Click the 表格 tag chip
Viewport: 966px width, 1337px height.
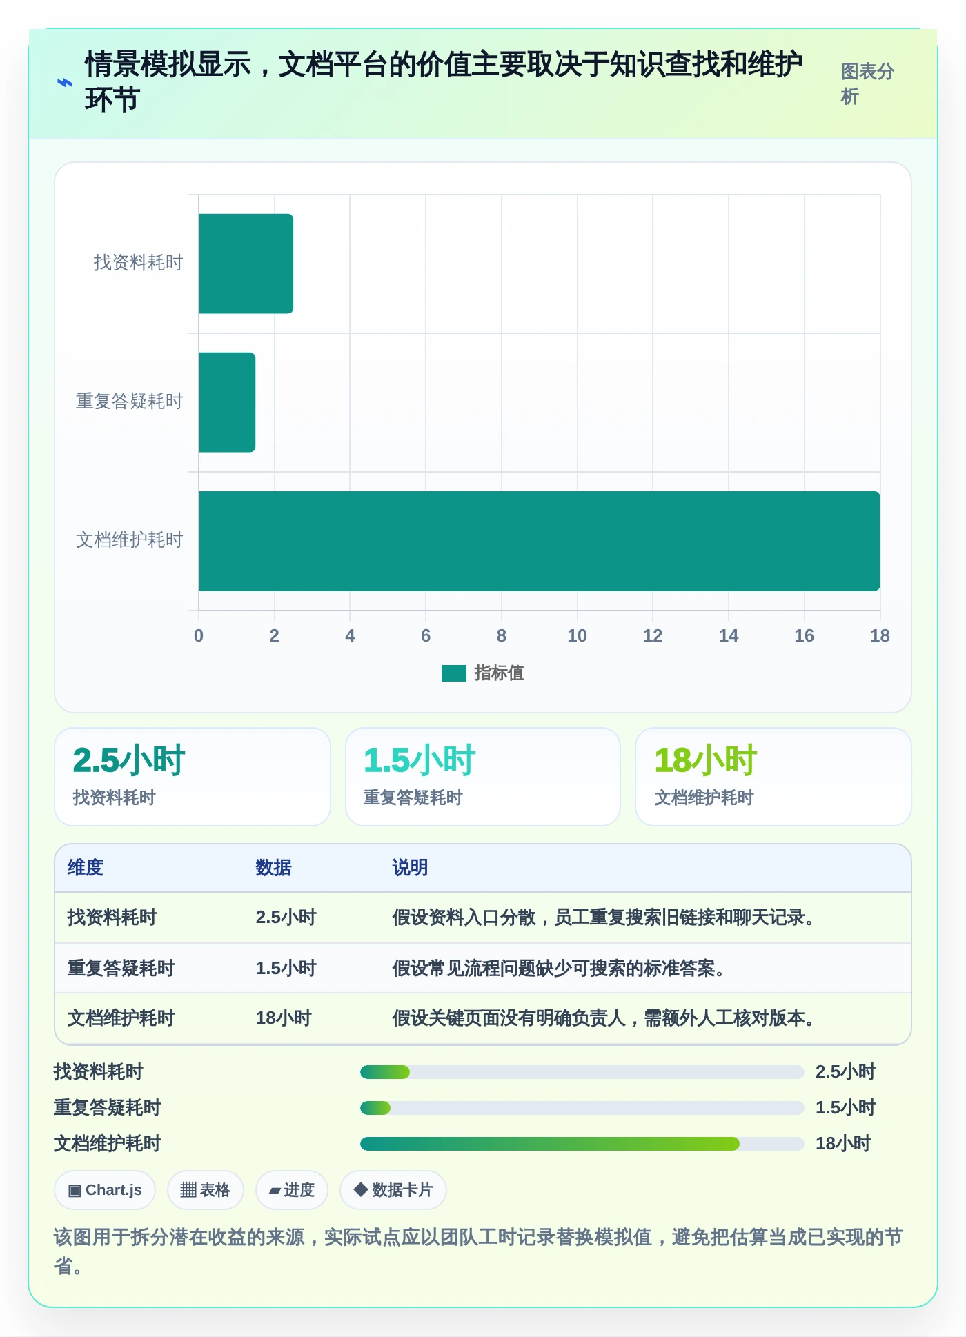click(206, 1190)
